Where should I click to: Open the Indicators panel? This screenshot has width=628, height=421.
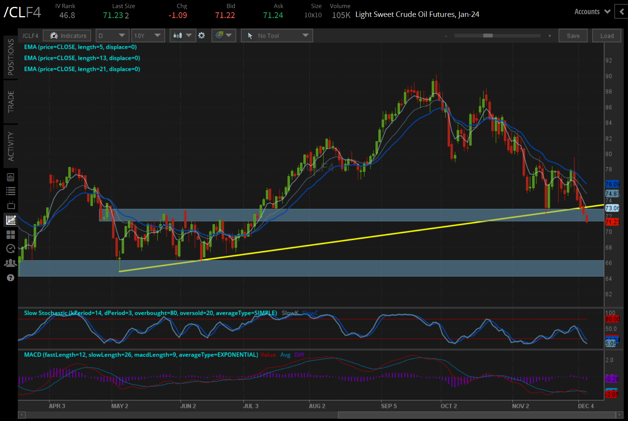(67, 36)
